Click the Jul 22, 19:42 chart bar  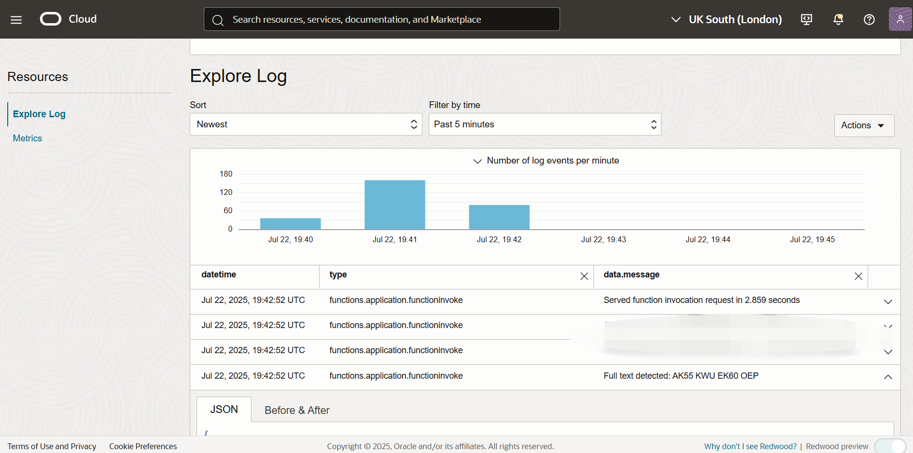499,217
